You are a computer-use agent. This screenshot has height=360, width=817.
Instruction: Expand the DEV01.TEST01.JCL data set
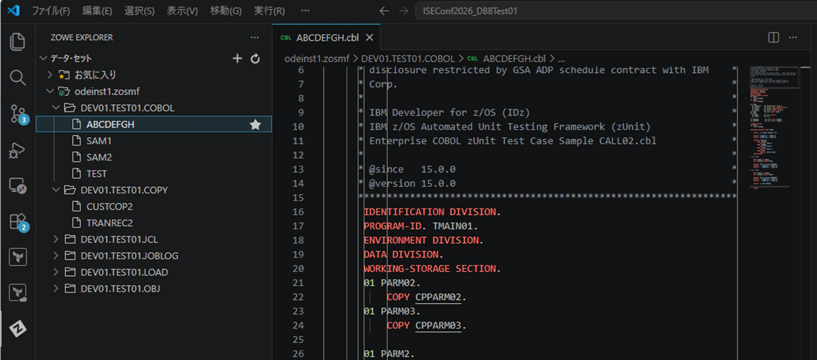pos(56,239)
